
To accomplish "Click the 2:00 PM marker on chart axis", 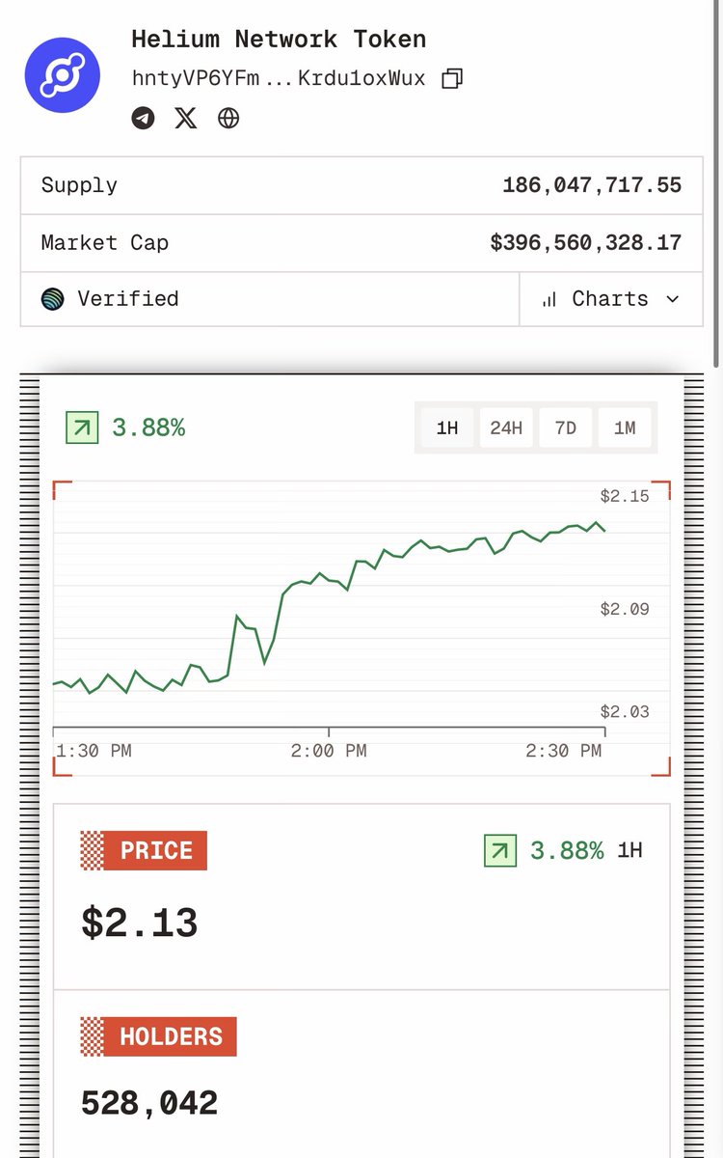I will pos(329,750).
